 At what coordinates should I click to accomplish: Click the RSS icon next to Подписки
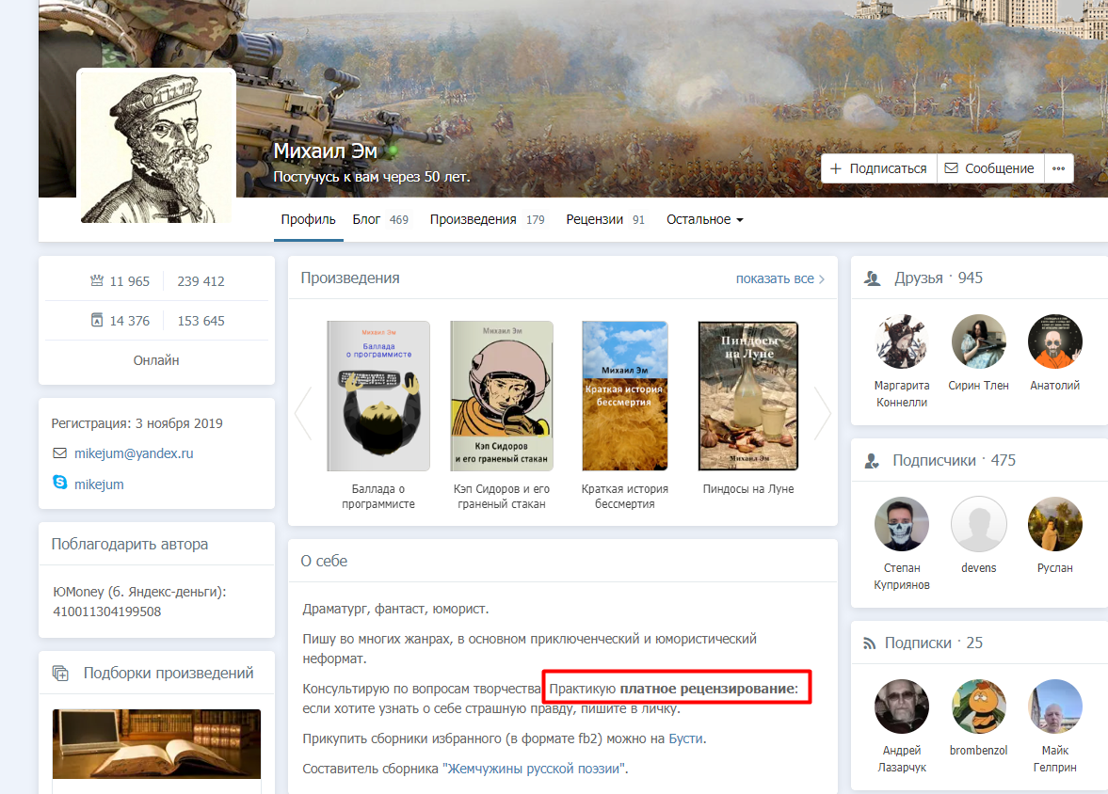(869, 643)
